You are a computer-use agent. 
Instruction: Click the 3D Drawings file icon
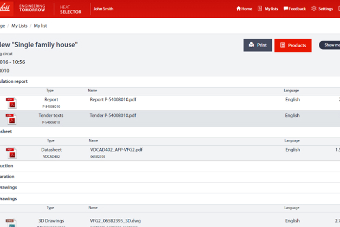11,222
